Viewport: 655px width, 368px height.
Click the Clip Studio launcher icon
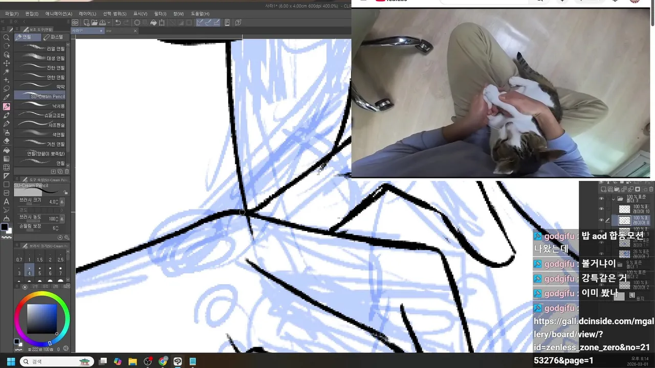click(x=75, y=22)
